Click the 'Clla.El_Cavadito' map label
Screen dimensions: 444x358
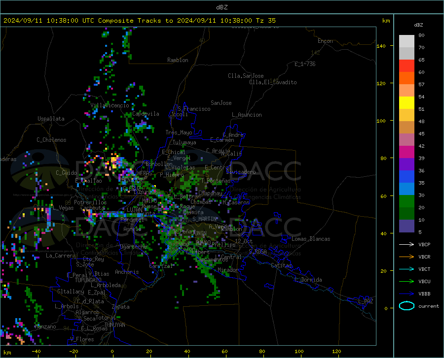[x=273, y=82]
